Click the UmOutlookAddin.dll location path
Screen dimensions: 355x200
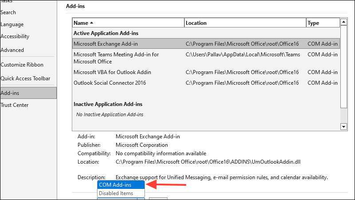coord(208,162)
